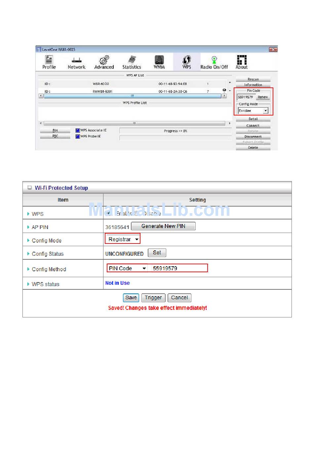Toggle WPS Probe IE checkbox
Viewport: 314px width, 455px height.
[78, 136]
